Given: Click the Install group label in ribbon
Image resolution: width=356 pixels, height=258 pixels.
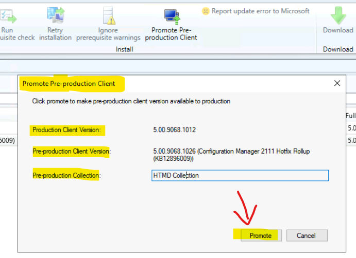Looking at the screenshot, I should point(124,49).
